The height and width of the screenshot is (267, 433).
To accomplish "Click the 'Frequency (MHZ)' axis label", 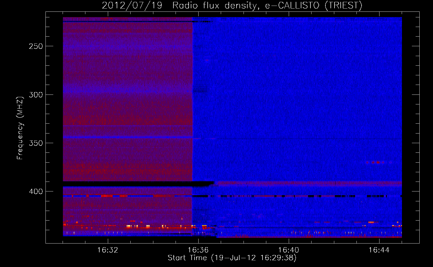I will [20, 128].
